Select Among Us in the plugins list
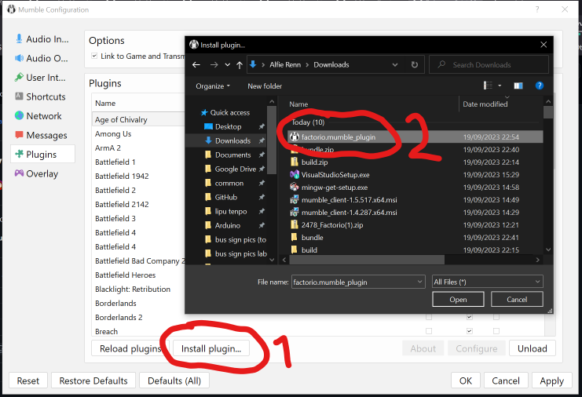Viewport: 582px width, 397px height. coord(113,134)
